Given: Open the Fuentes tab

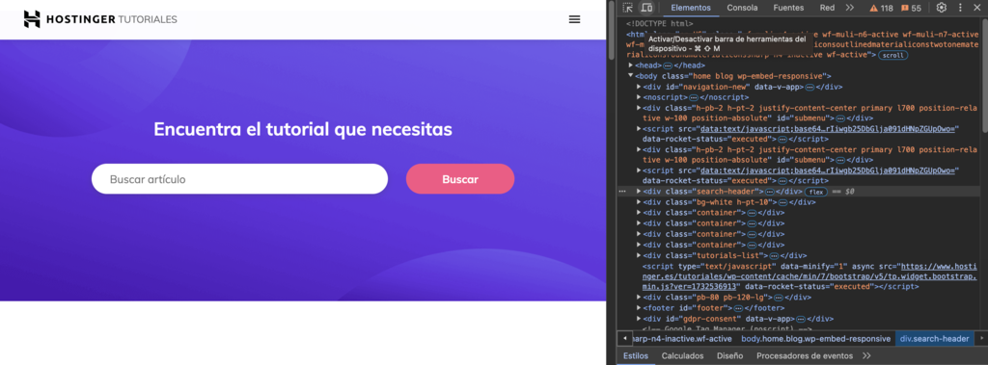Looking at the screenshot, I should (x=788, y=8).
